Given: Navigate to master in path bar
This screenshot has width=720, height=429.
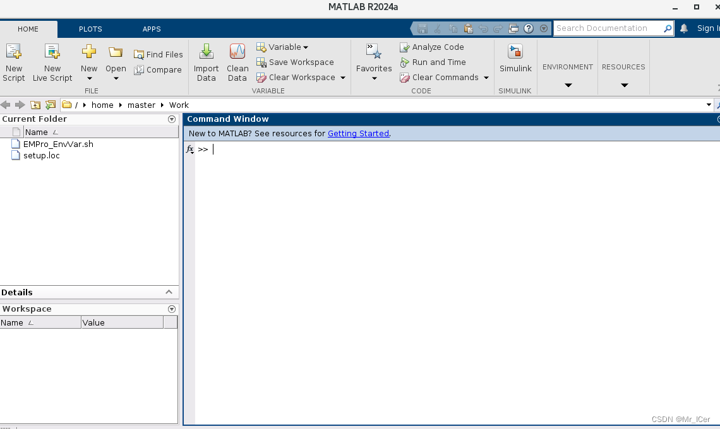Looking at the screenshot, I should pos(141,105).
